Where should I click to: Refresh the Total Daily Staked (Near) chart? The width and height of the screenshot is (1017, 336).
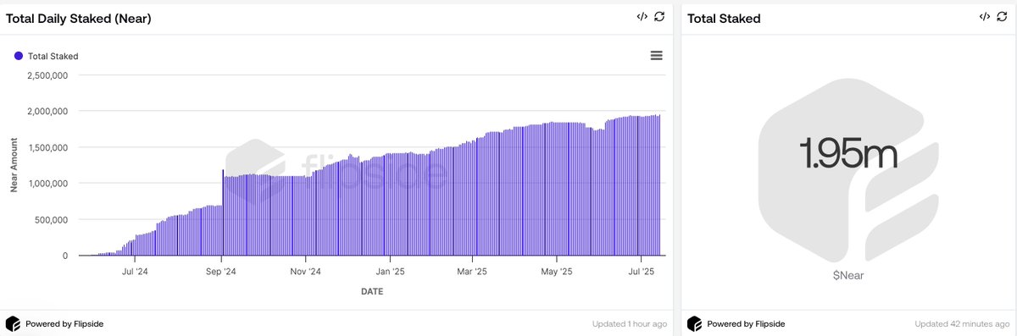659,17
